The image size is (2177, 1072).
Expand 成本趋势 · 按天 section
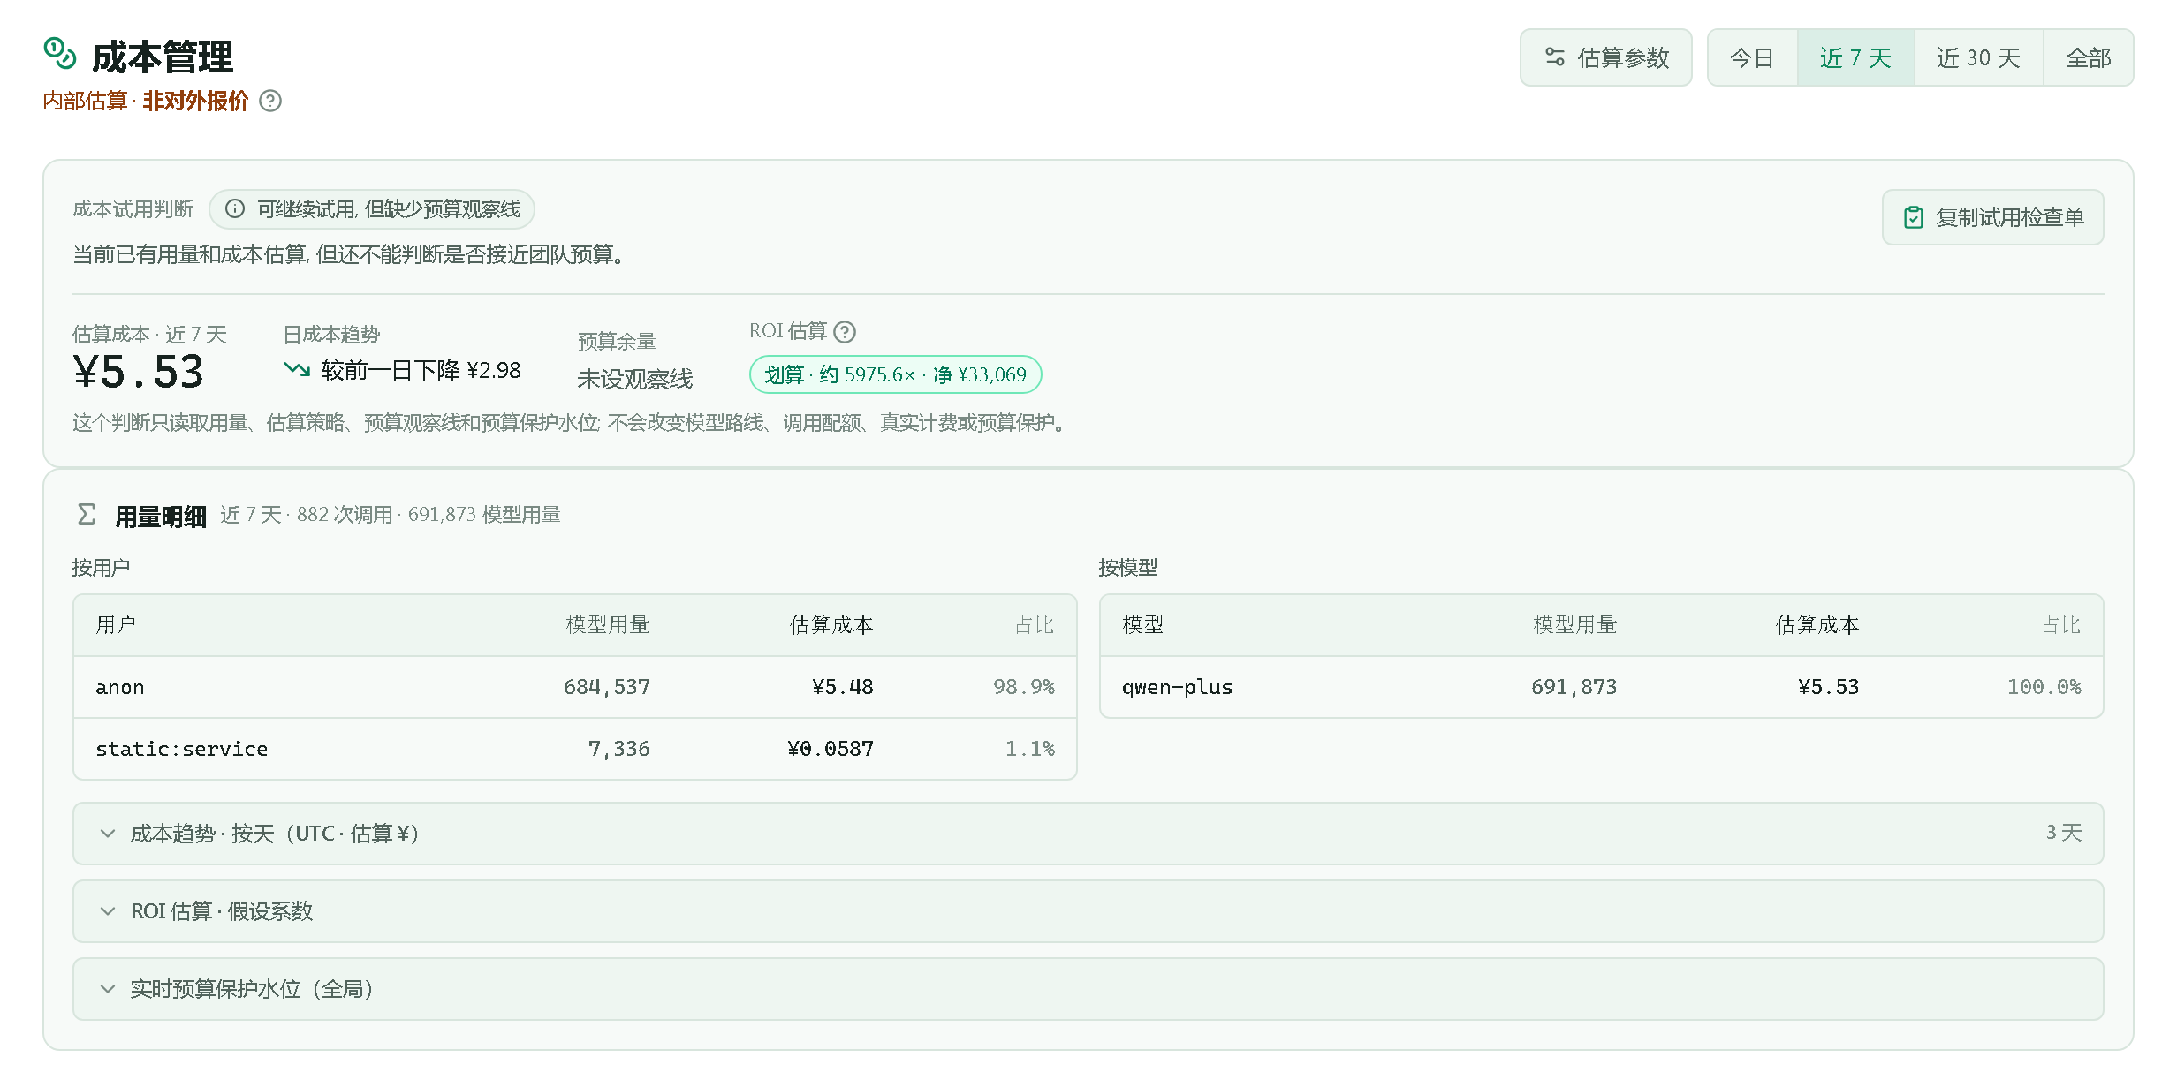click(x=1088, y=834)
